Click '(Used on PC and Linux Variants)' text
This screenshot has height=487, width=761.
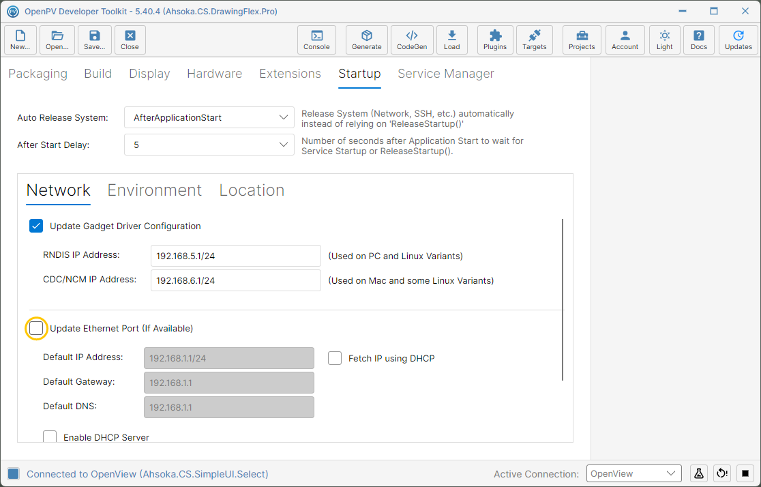396,256
